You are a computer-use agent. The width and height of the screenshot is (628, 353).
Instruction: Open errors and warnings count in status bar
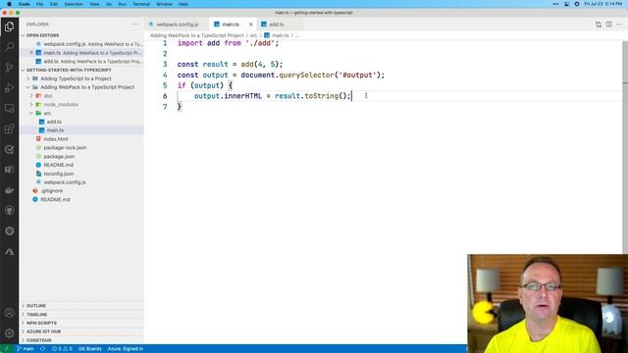pos(62,349)
